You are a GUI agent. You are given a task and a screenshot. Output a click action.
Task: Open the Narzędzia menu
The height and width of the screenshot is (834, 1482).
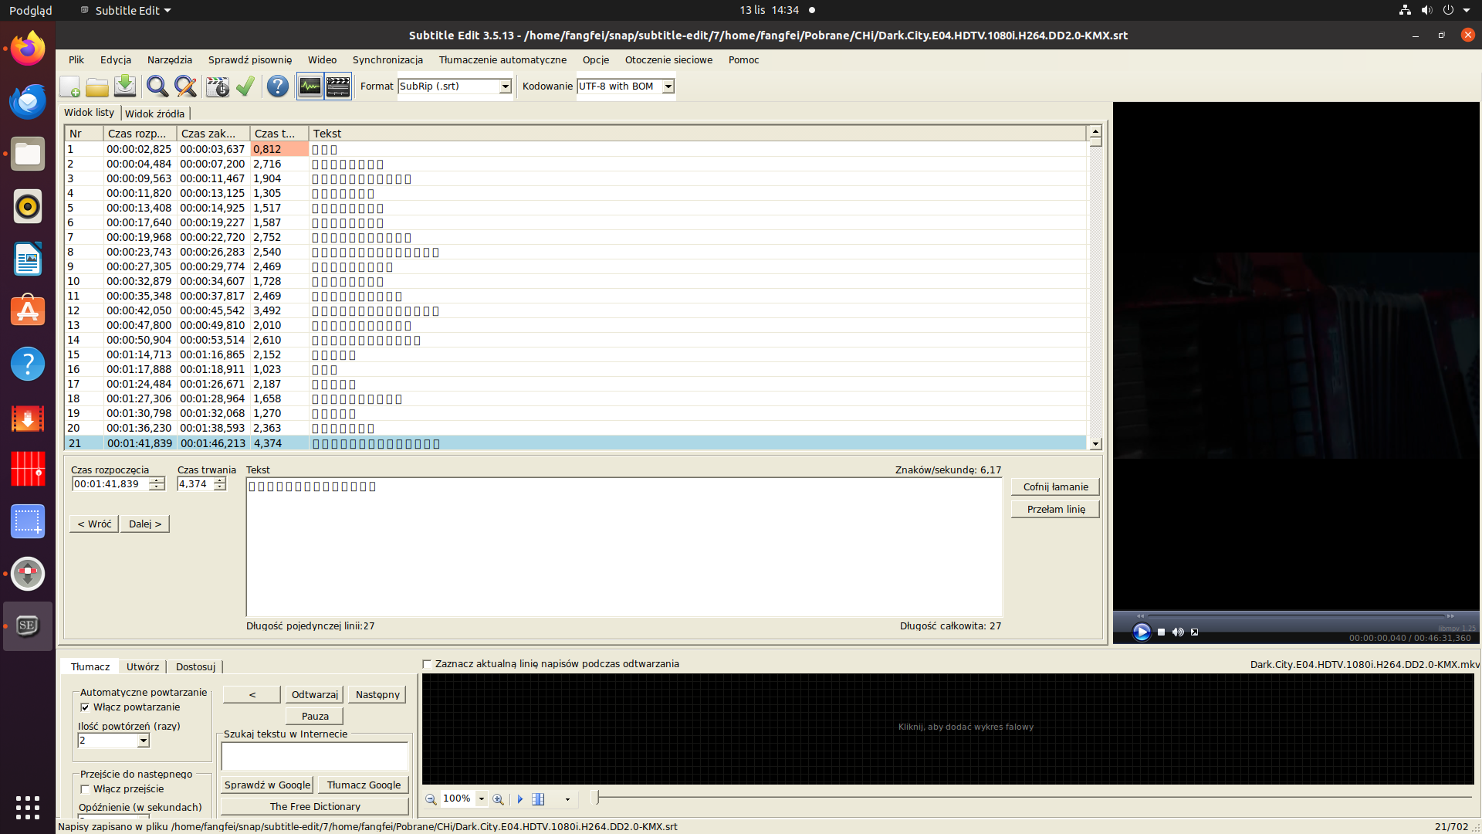170,59
